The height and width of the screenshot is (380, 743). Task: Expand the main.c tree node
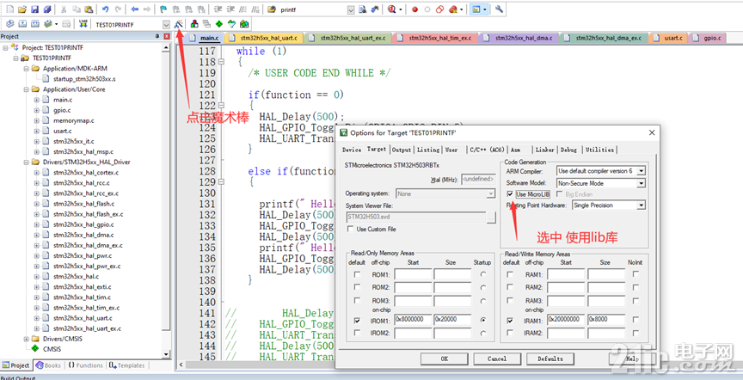[x=36, y=100]
